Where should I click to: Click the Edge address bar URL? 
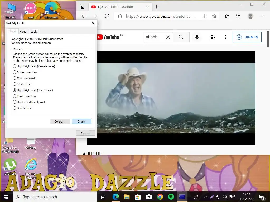(161, 16)
